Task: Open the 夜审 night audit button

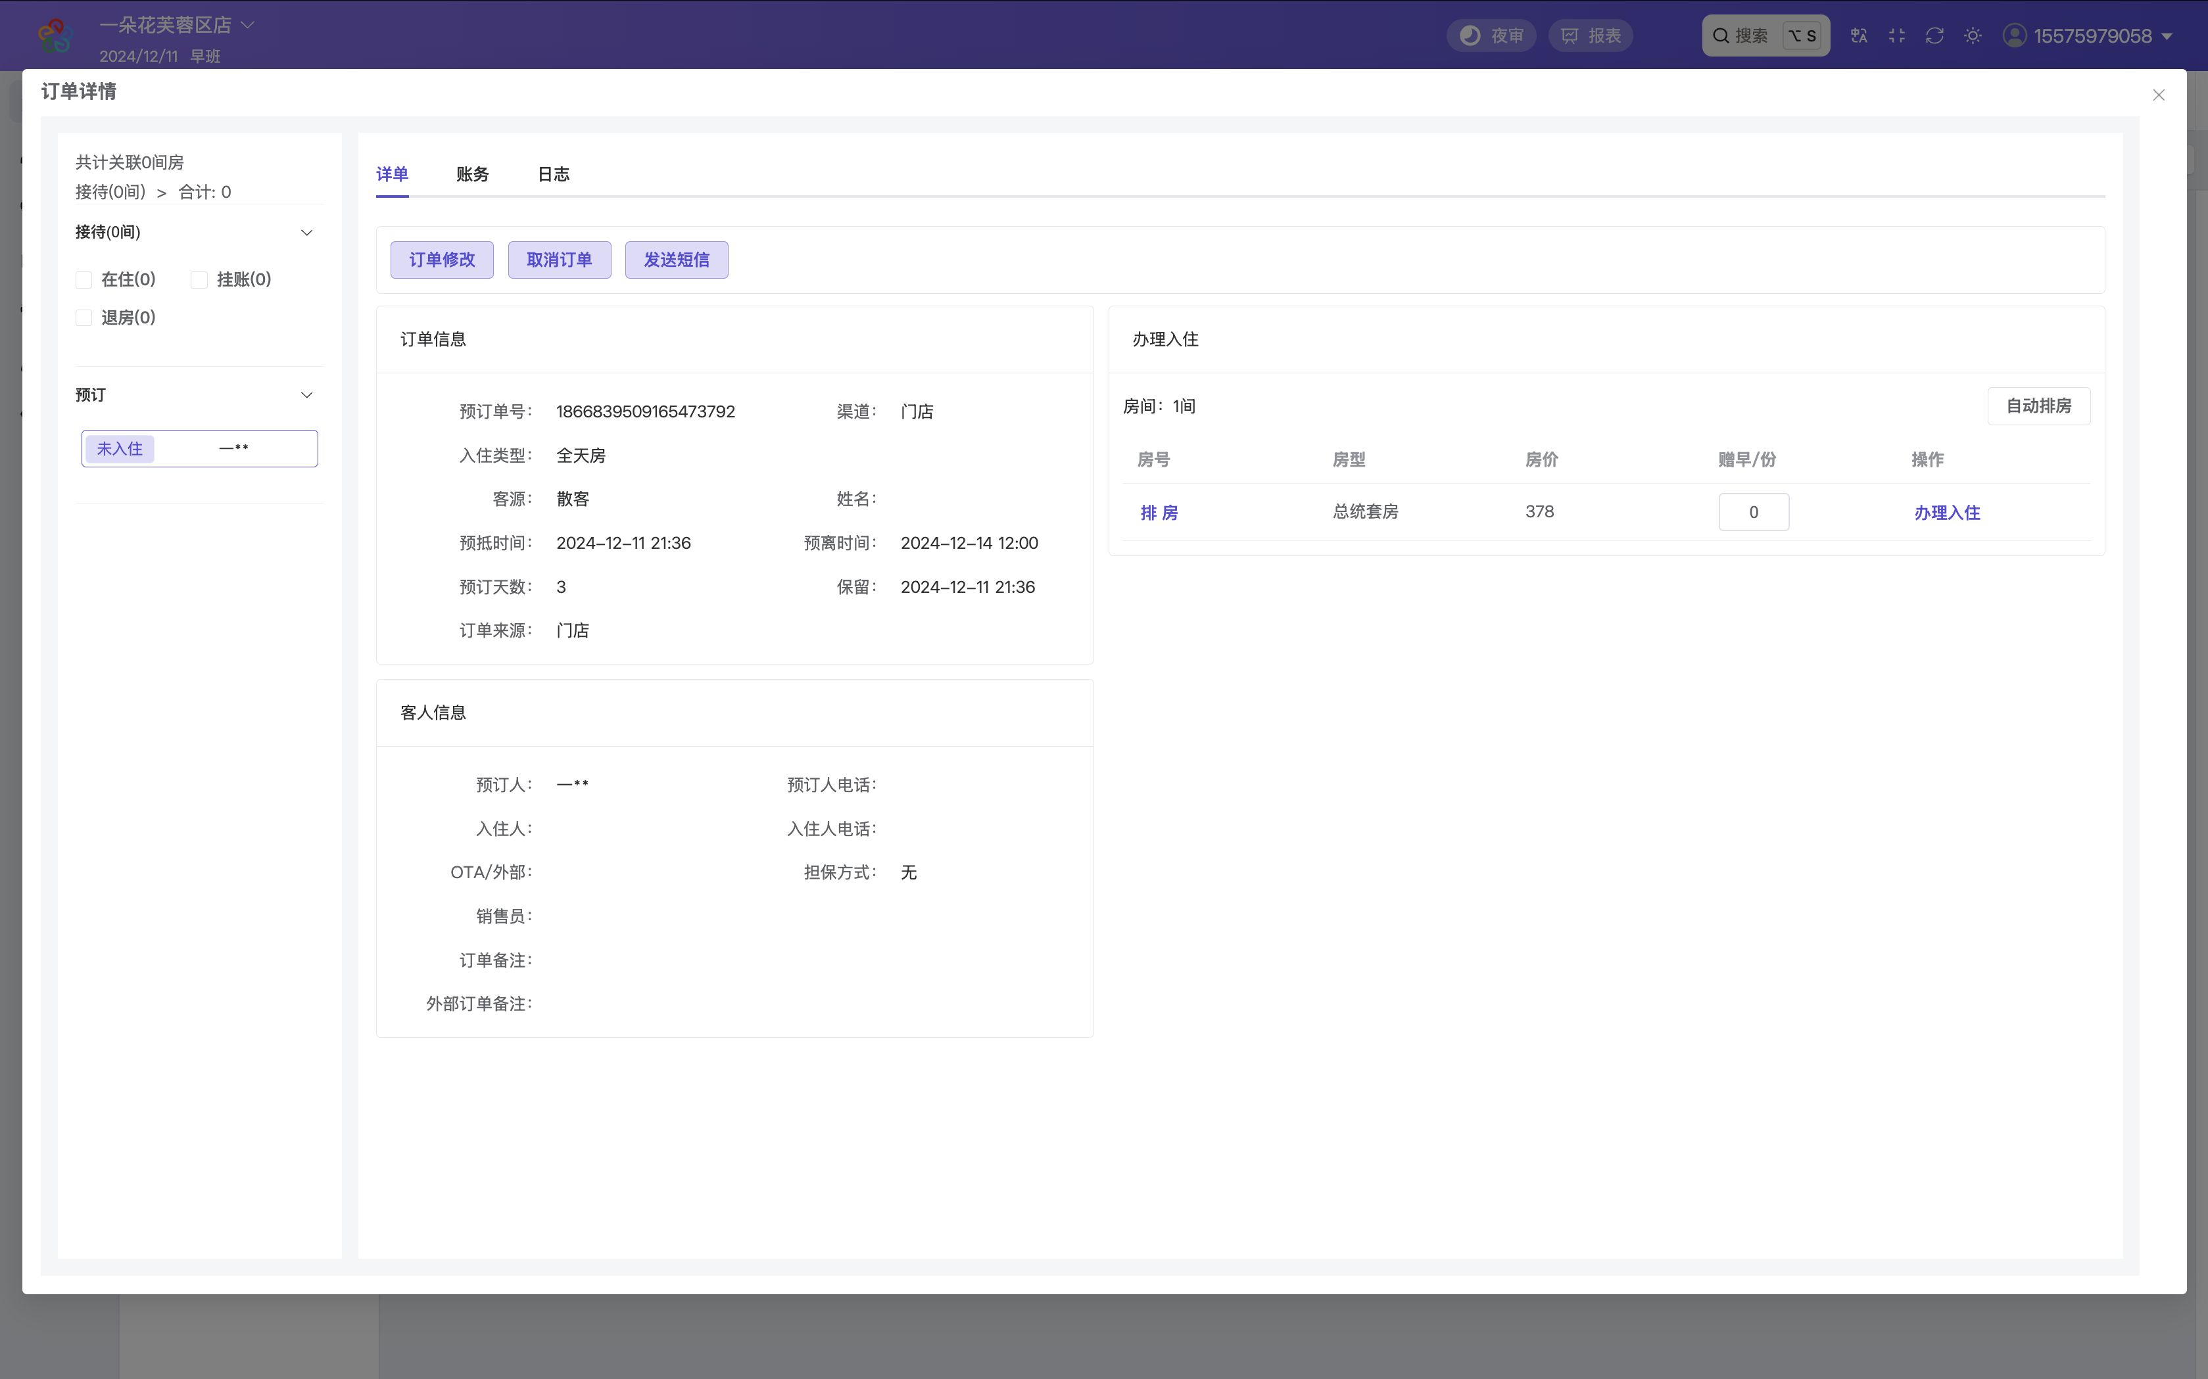Action: pos(1492,35)
